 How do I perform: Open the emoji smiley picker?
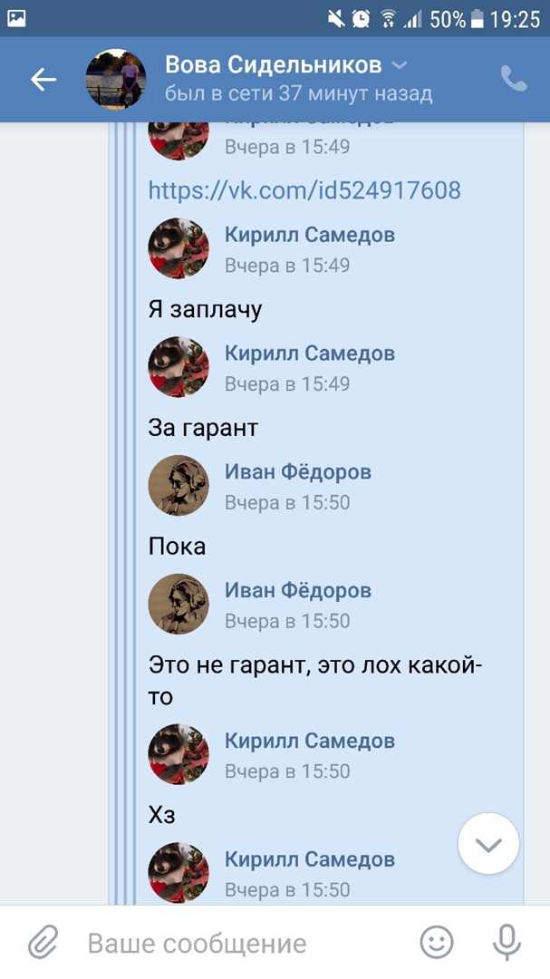click(x=437, y=942)
